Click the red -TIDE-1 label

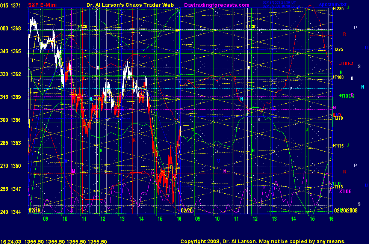pos(346,64)
